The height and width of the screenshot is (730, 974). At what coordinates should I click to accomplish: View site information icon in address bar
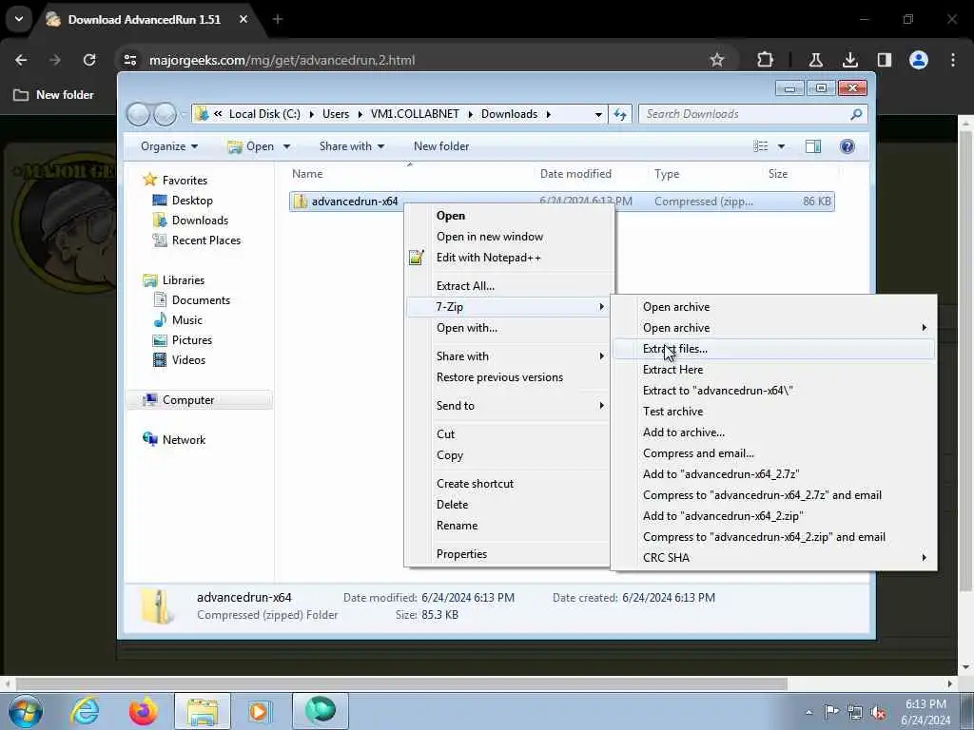130,60
